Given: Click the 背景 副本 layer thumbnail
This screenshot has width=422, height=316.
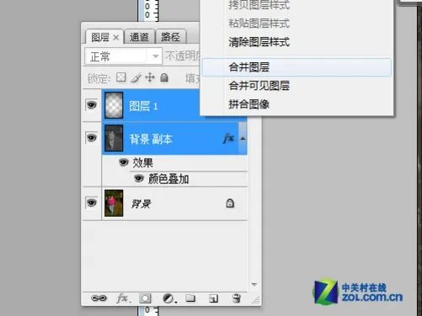Looking at the screenshot, I should (114, 138).
